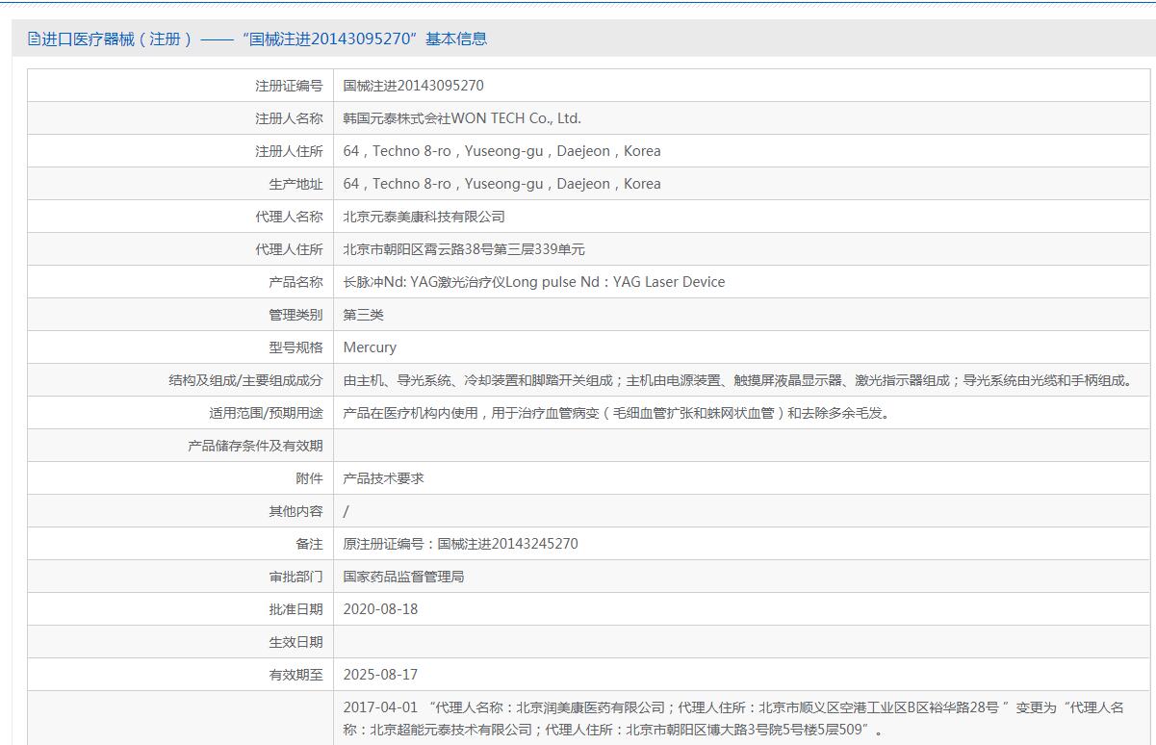Click the attachment entry 产品技术要求
The width and height of the screenshot is (1156, 745).
(383, 478)
